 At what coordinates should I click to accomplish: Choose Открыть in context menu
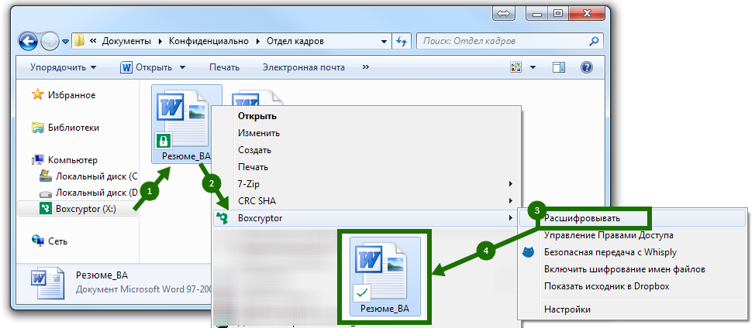(367, 116)
